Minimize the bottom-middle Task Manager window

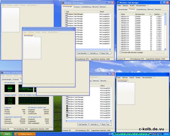(x=107, y=74)
